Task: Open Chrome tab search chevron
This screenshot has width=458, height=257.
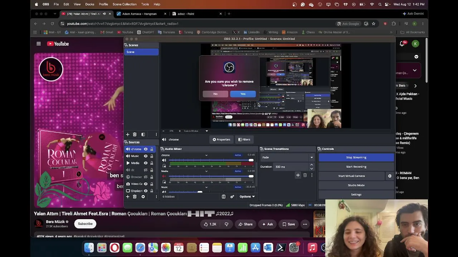Action: (55, 14)
